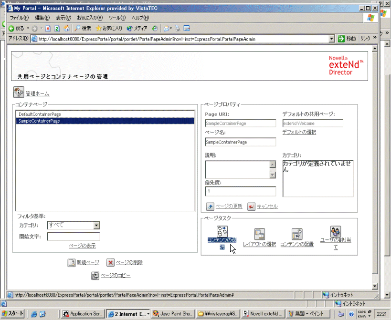The image size is (391, 320).
Task: Click the page scrollbar down arrow
Action: [375, 286]
